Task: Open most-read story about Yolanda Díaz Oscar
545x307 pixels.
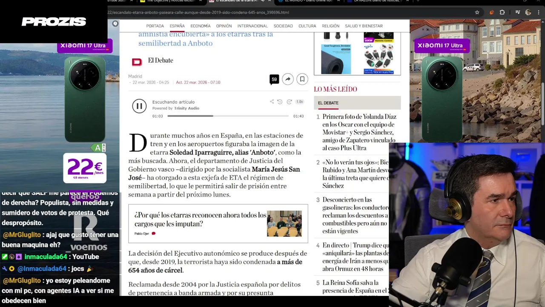Action: (x=359, y=132)
